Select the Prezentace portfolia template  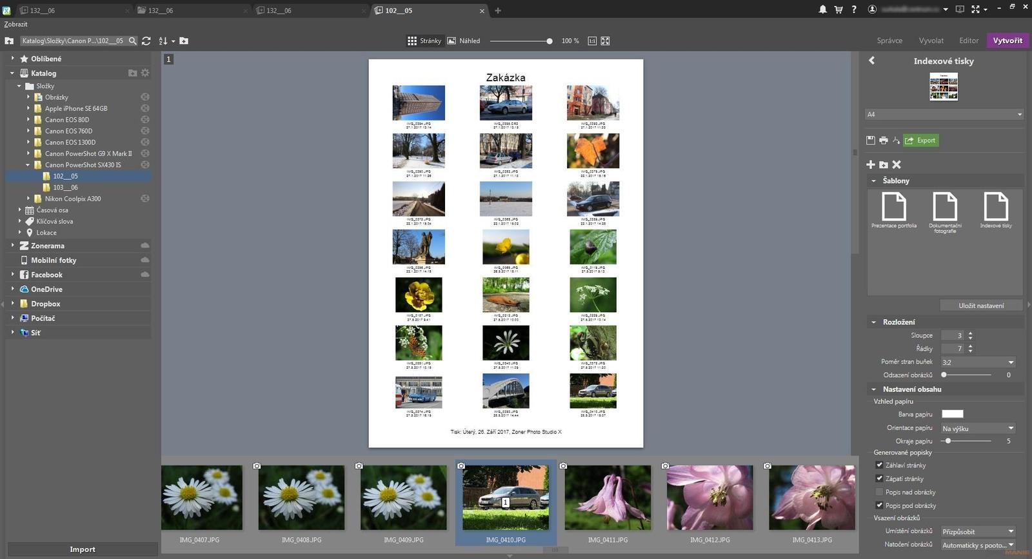coord(894,210)
